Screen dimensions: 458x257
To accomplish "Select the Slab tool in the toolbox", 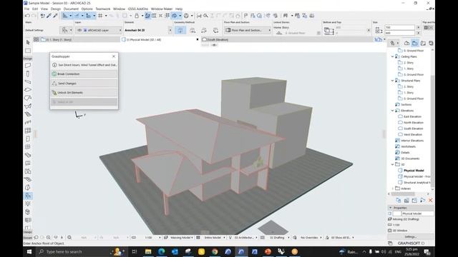I will coord(28,90).
